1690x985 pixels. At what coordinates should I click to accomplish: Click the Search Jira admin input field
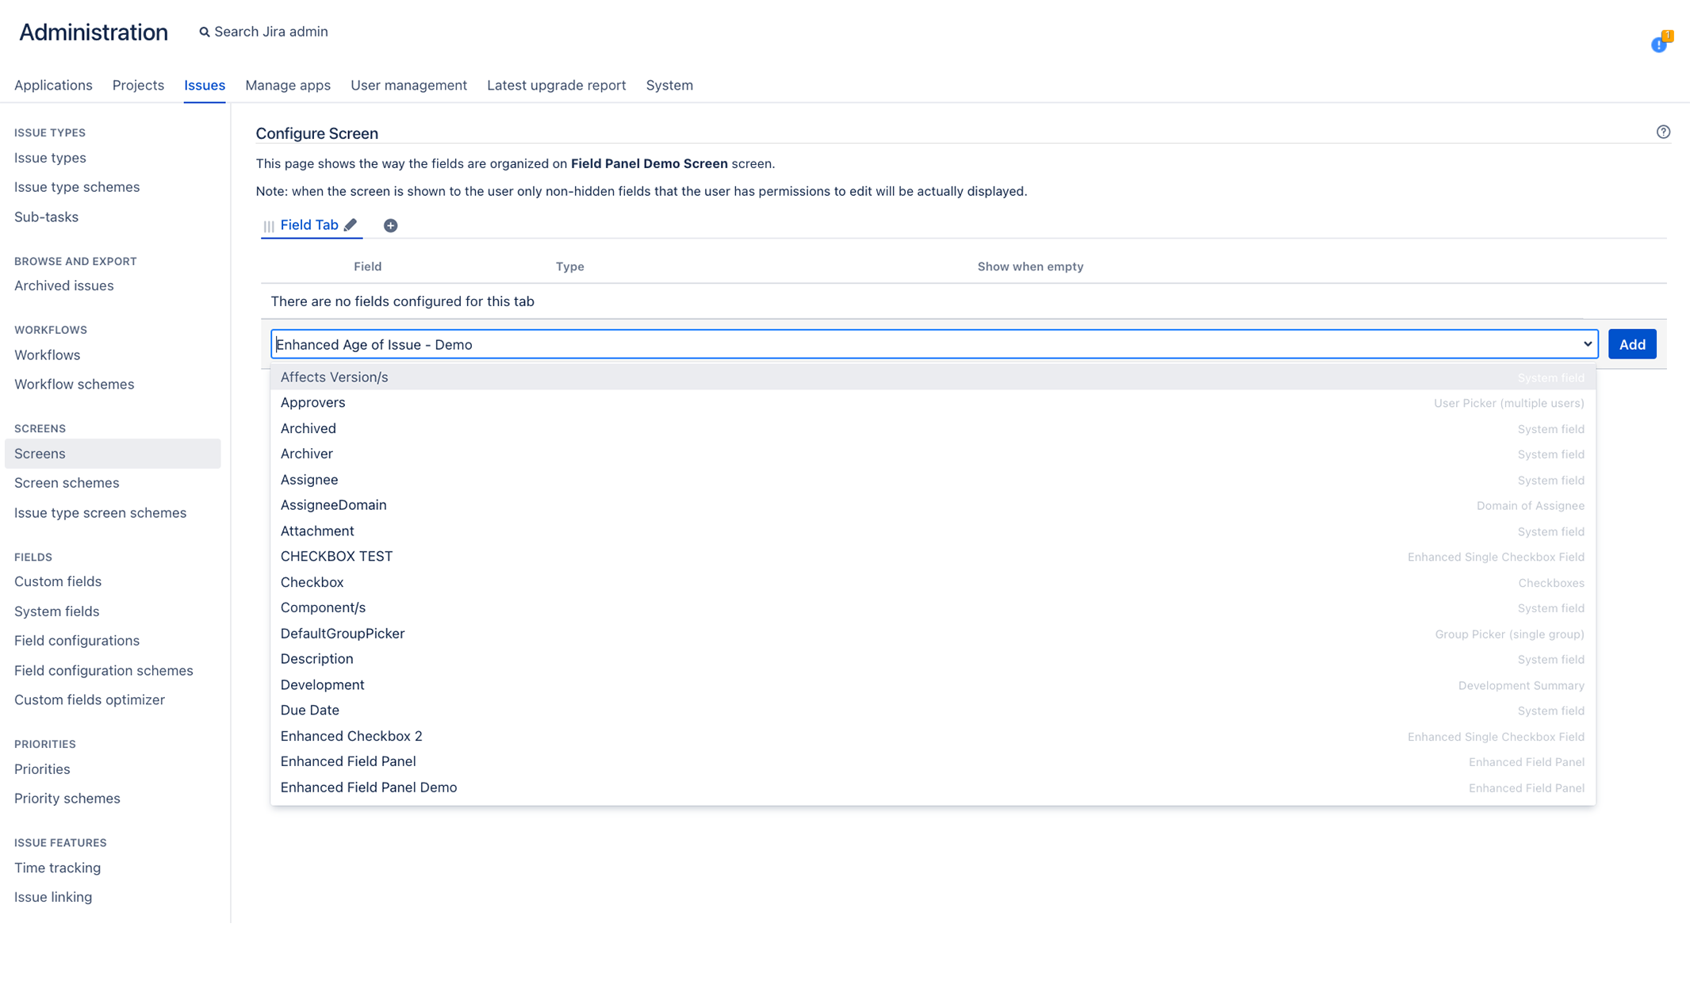(270, 32)
